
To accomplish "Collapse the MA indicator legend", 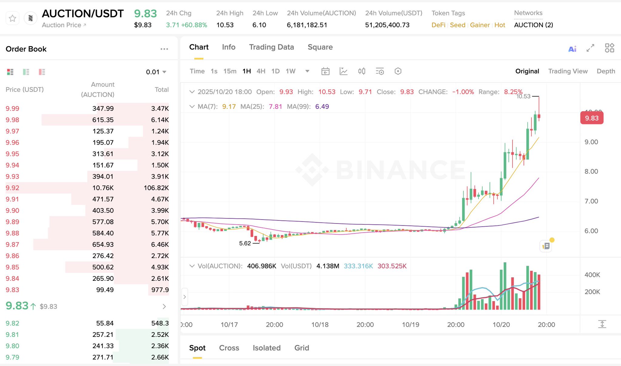I will coord(192,106).
